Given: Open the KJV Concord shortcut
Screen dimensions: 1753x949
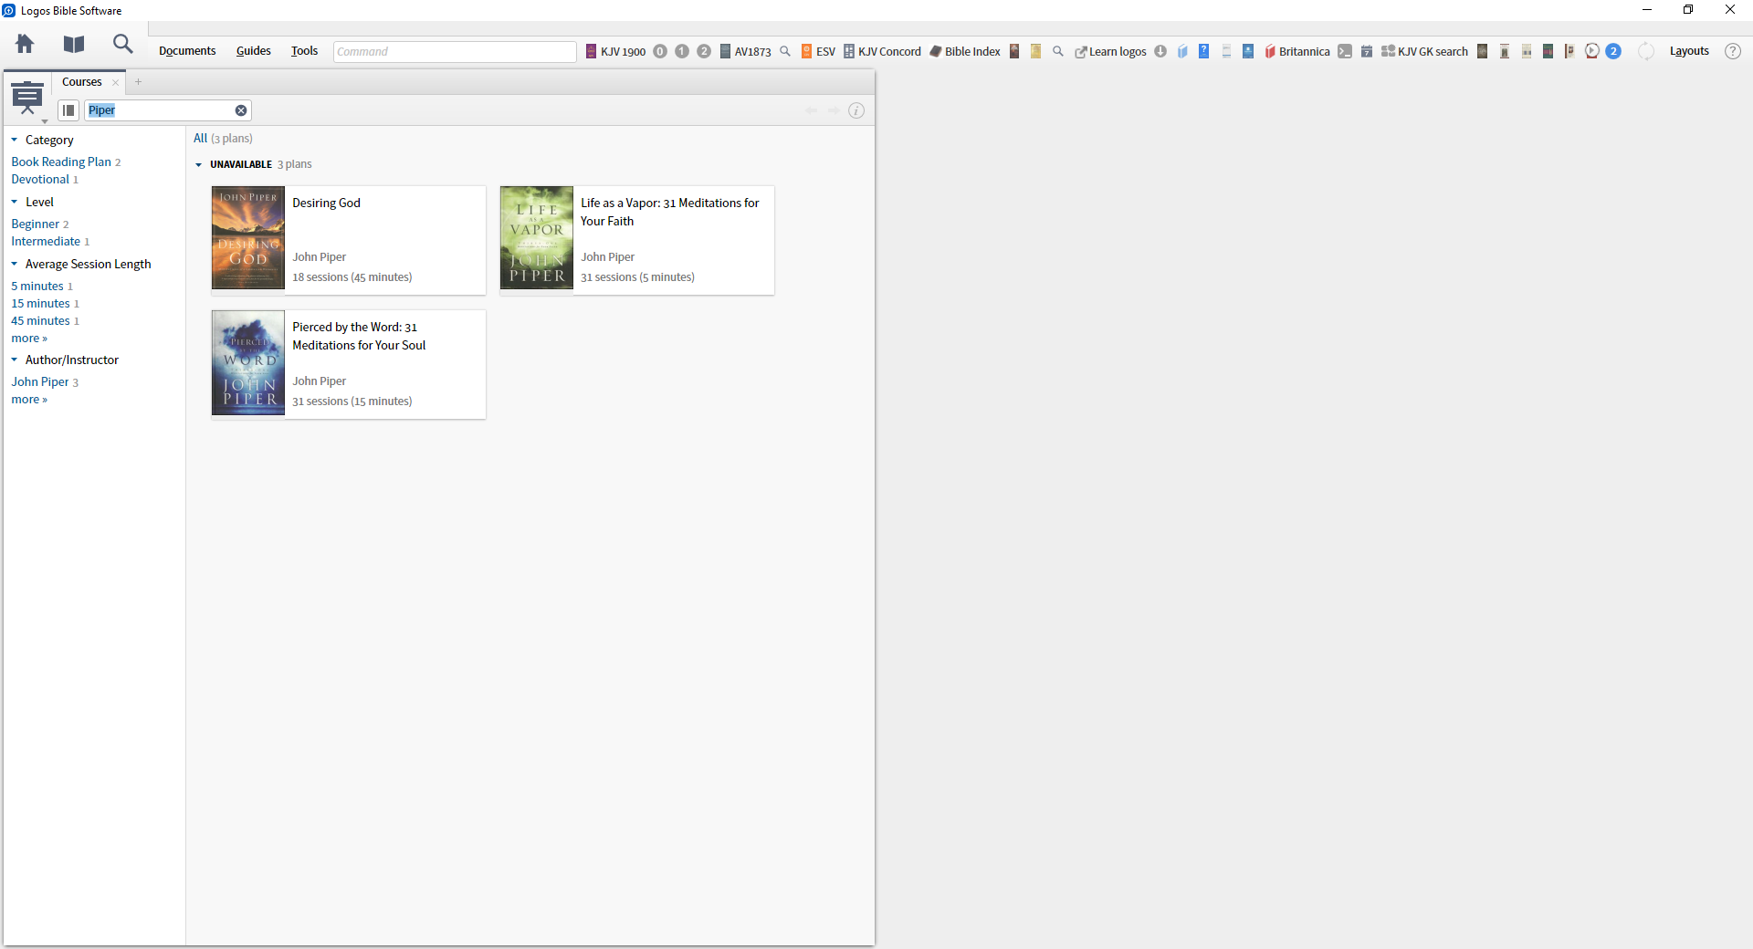Looking at the screenshot, I should [882, 51].
